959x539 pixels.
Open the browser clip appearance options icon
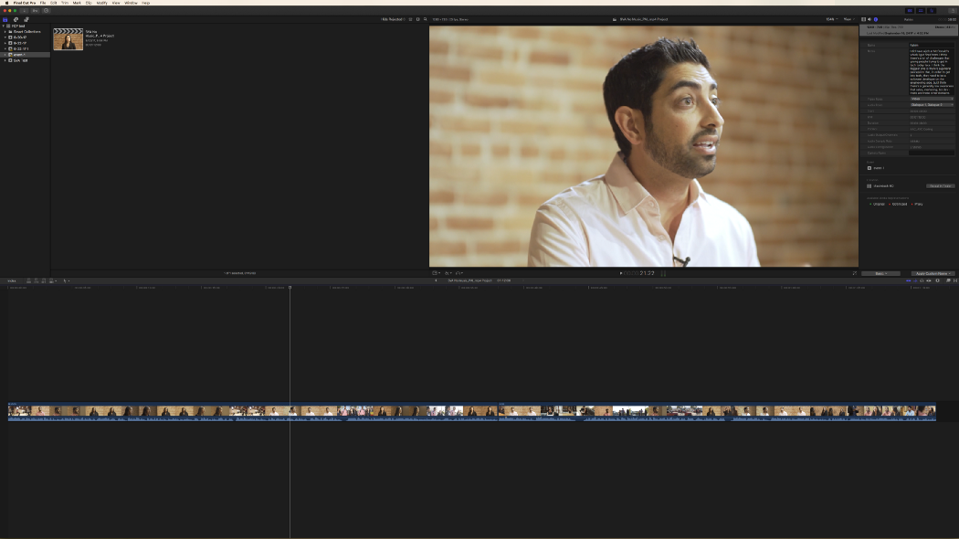[x=417, y=19]
